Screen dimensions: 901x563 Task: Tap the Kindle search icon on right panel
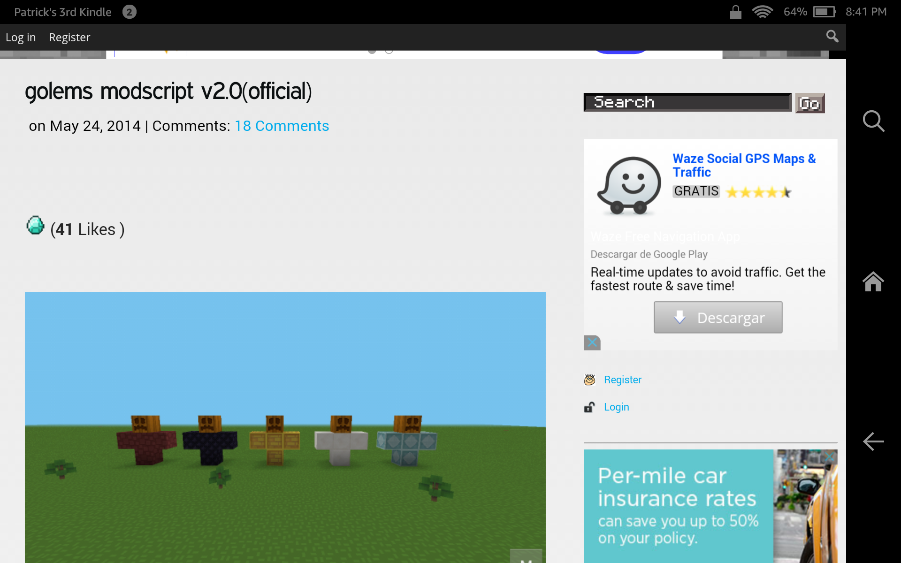[873, 121]
